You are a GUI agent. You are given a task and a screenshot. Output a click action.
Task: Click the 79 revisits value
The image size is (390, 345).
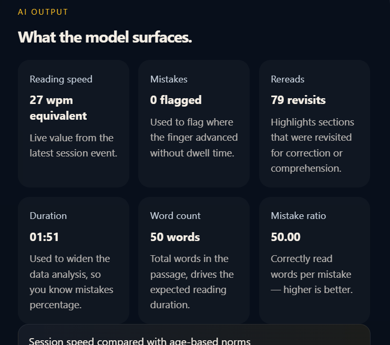pyautogui.click(x=298, y=100)
